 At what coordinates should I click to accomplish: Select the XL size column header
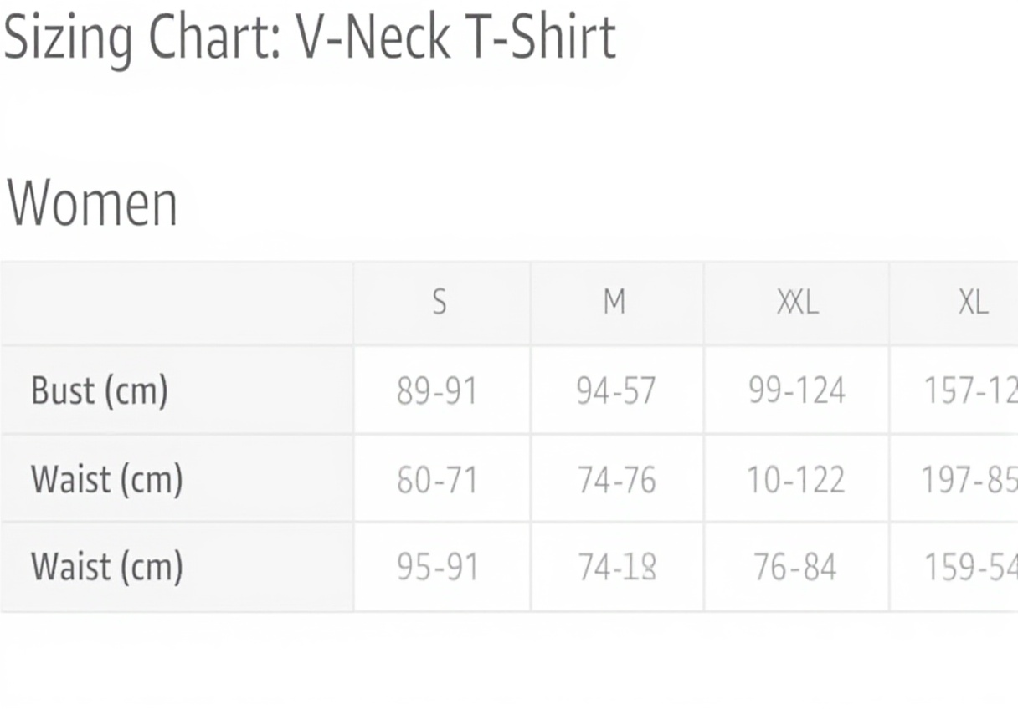(x=973, y=303)
